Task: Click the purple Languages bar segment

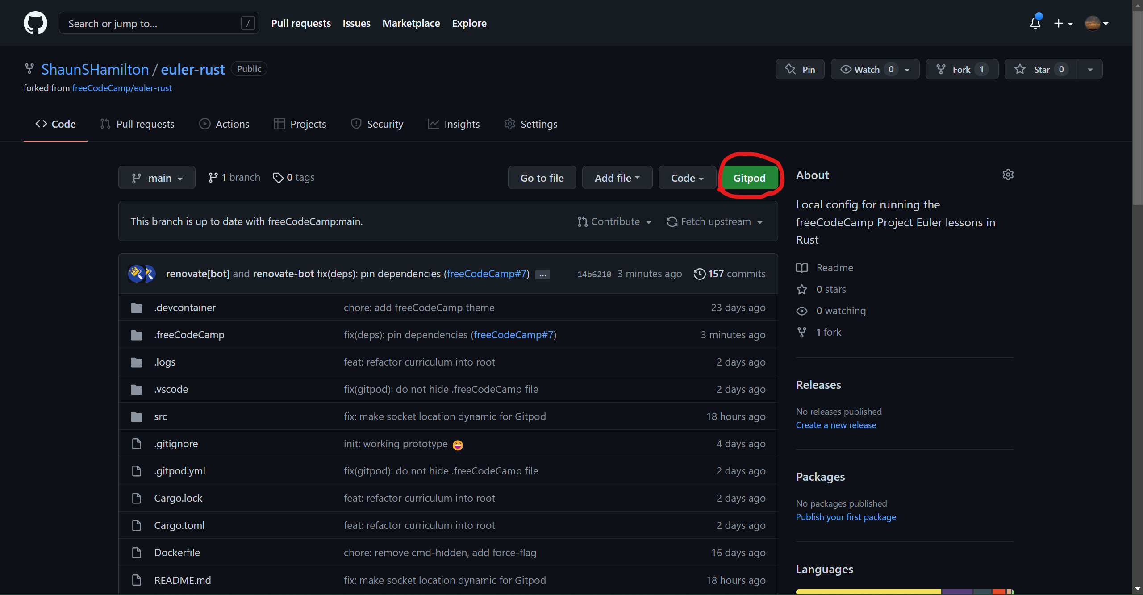Action: point(957,591)
